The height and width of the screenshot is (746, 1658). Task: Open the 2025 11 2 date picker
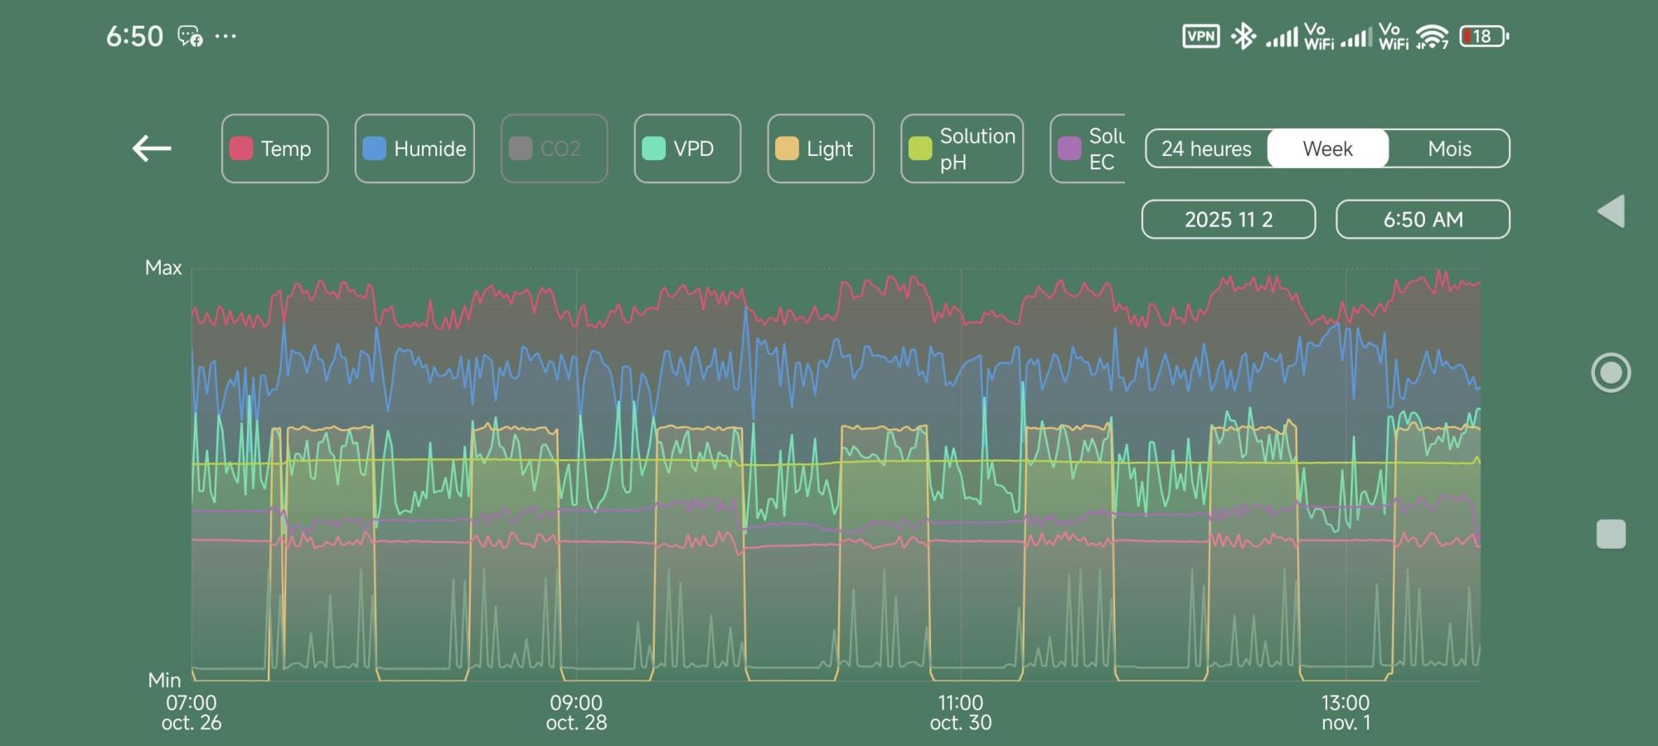[1228, 220]
